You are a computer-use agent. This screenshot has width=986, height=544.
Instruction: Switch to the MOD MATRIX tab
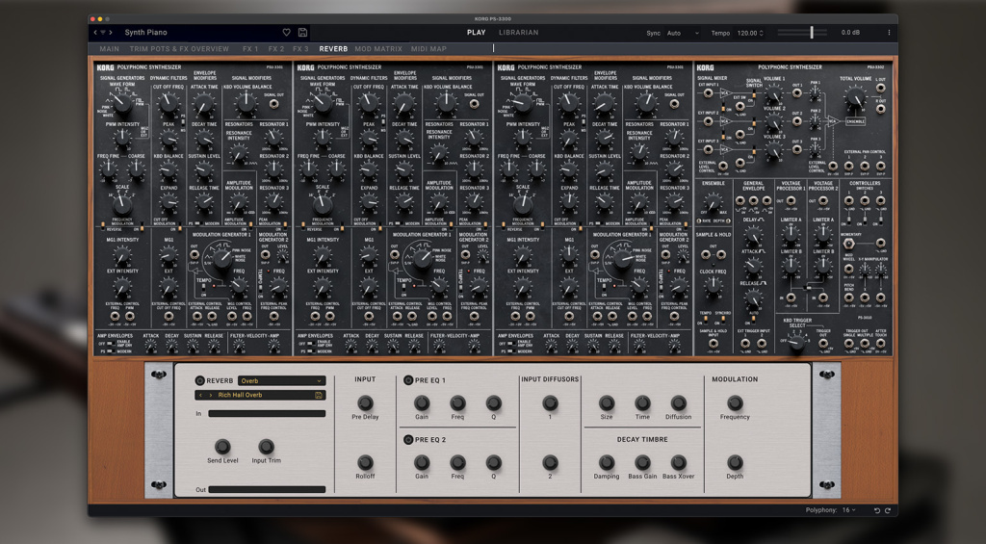click(377, 48)
